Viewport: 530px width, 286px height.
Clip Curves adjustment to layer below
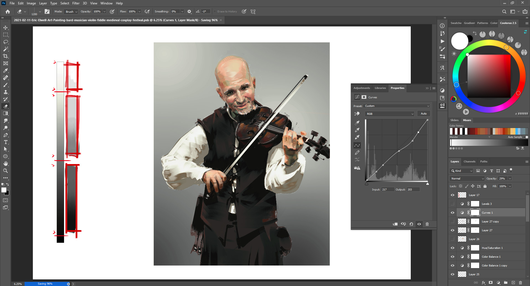click(x=395, y=224)
